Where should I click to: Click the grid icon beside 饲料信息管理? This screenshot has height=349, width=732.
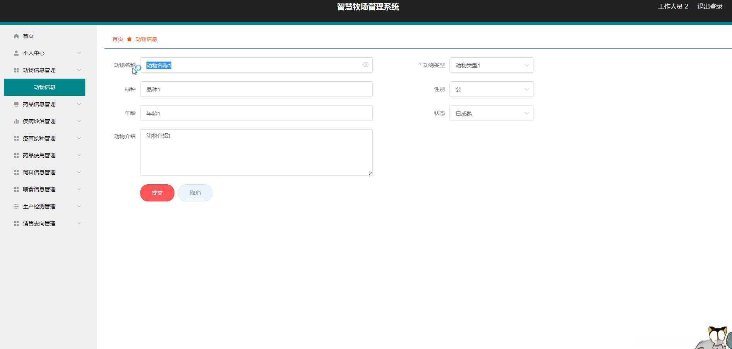pos(16,172)
